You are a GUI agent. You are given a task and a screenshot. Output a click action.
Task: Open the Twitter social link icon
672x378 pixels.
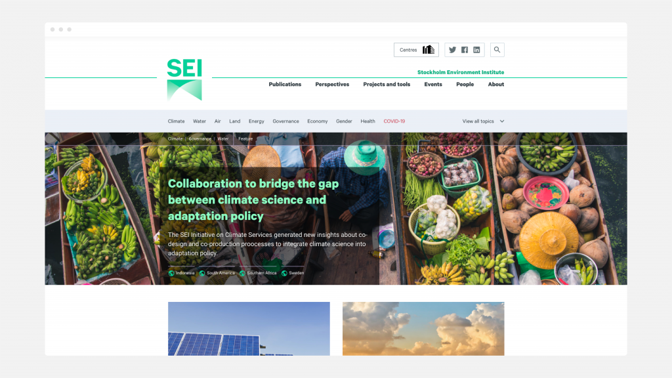coord(452,50)
